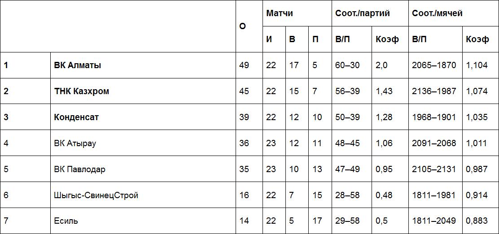Click the 2091–2068 balls cell for ВК Атырау
The image size is (499, 234).
(434, 143)
